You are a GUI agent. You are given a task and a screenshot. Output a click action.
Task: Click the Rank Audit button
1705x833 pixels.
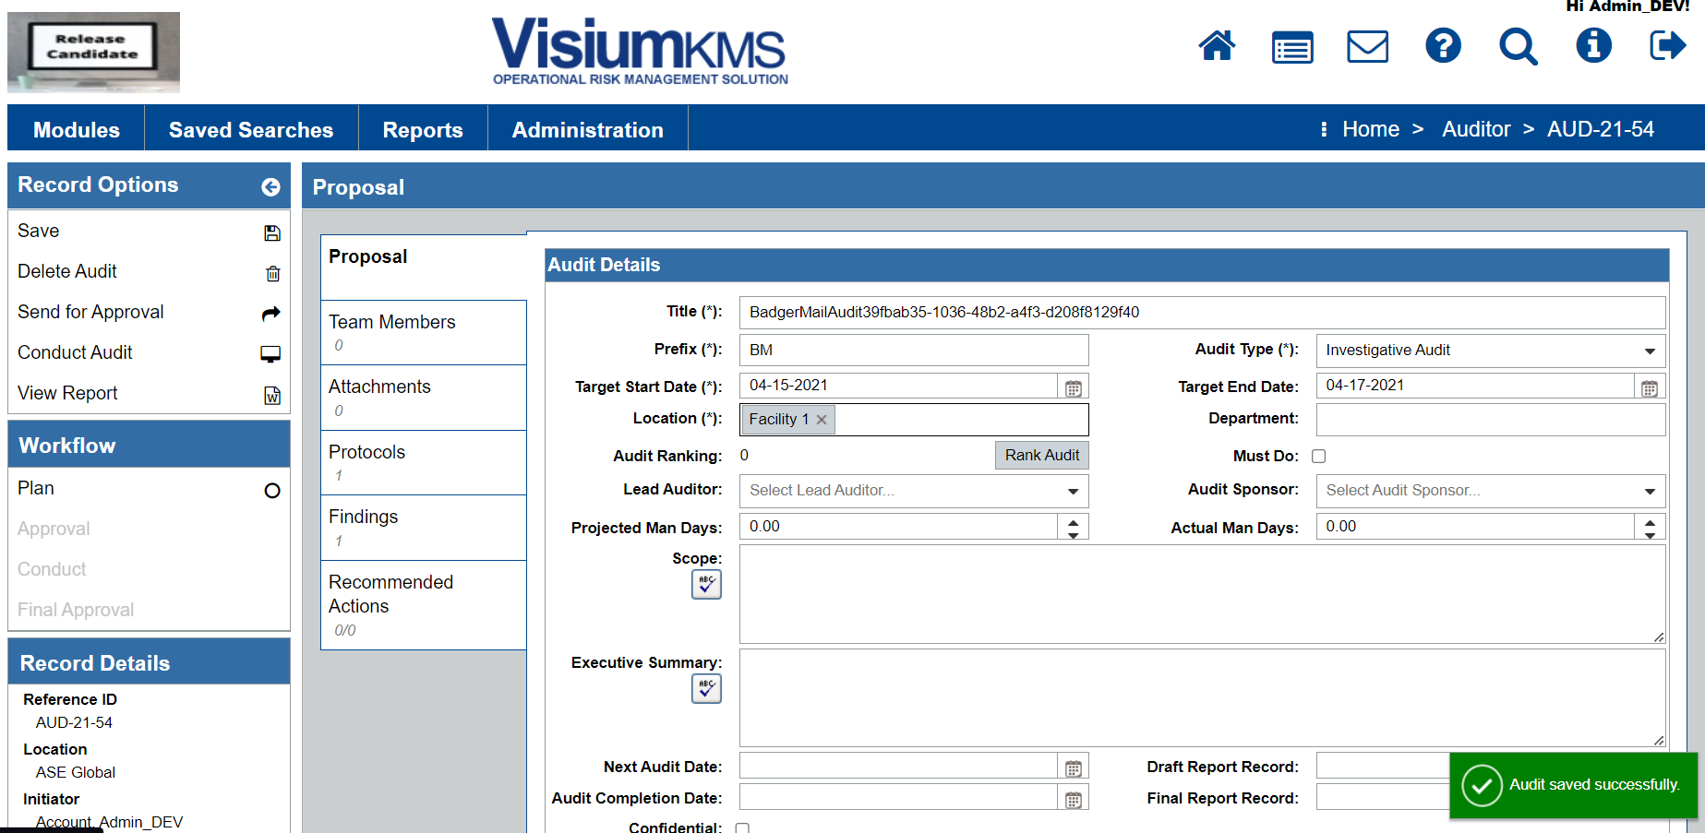pyautogui.click(x=1042, y=455)
